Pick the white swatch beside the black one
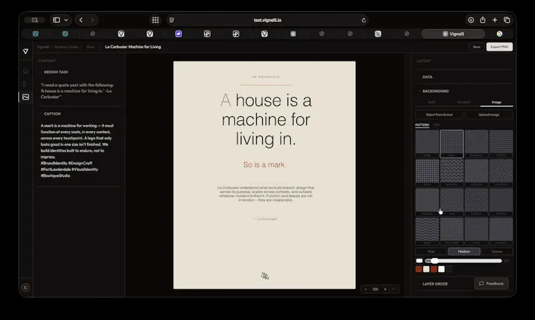Screen dimensions: 535x320 441,269
